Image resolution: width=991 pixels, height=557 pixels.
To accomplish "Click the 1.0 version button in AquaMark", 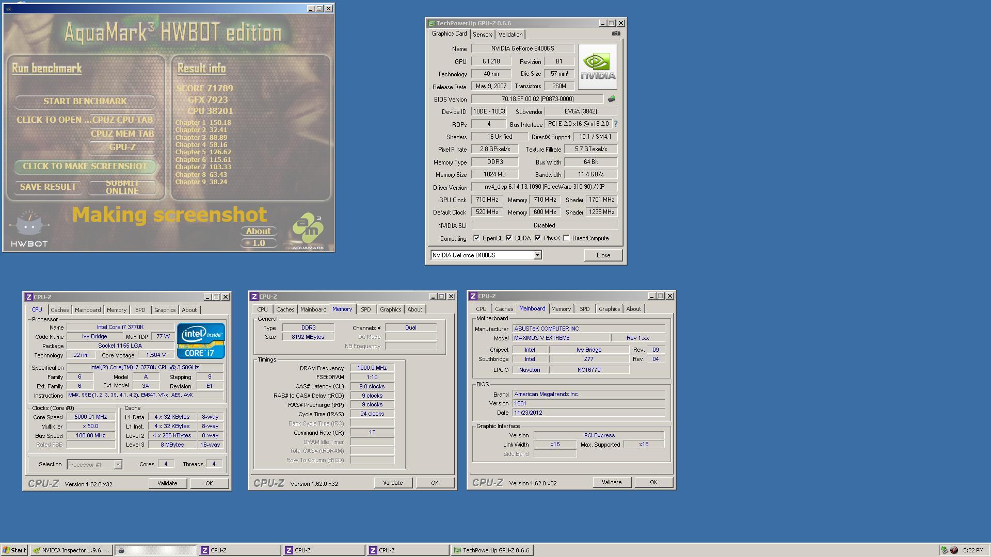I will 258,243.
